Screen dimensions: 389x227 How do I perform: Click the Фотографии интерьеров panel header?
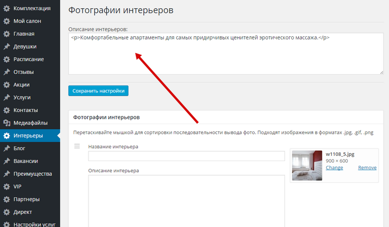coord(226,117)
